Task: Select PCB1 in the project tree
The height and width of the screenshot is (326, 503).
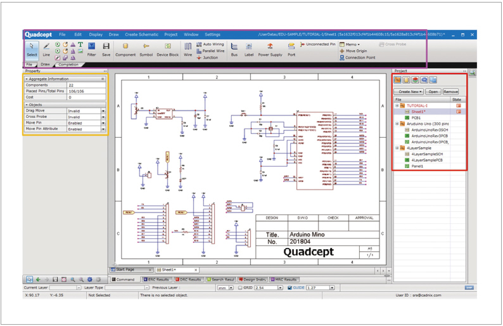Action: point(416,117)
